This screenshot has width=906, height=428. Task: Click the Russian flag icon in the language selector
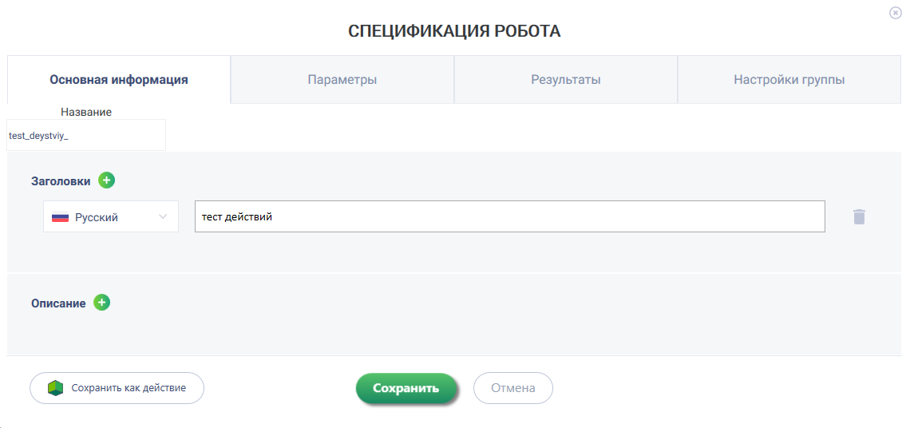pyautogui.click(x=60, y=218)
